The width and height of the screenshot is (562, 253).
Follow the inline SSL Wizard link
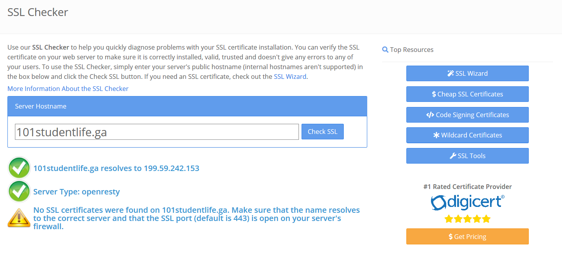(290, 77)
